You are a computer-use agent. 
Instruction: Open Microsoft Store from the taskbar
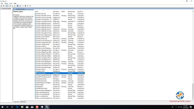point(27,107)
